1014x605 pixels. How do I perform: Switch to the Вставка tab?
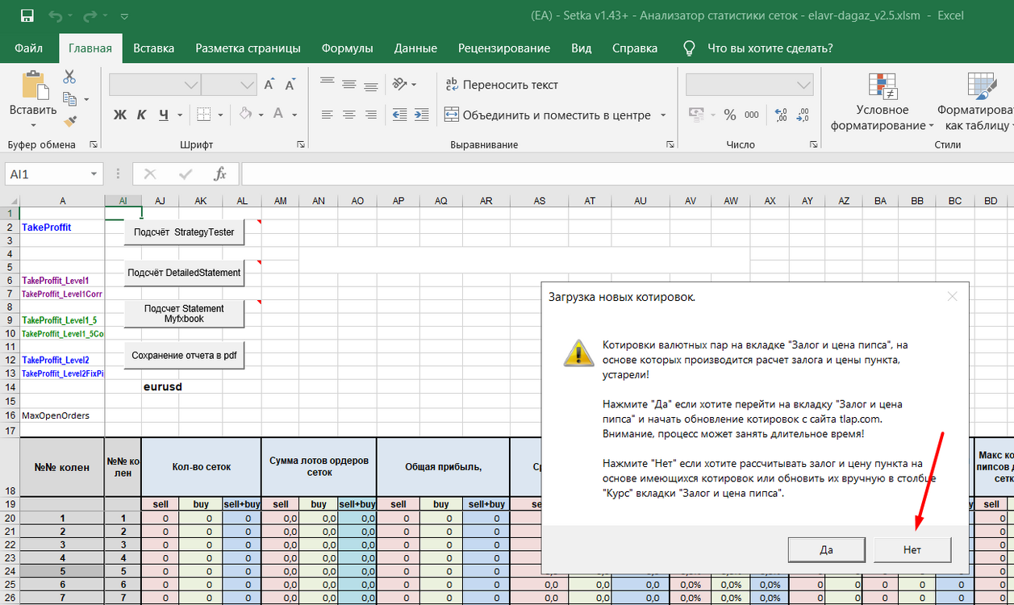coord(153,48)
